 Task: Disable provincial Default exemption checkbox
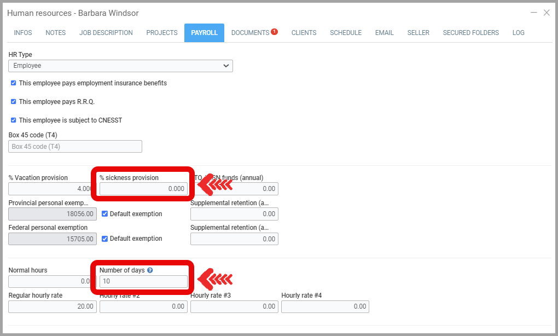pos(105,214)
